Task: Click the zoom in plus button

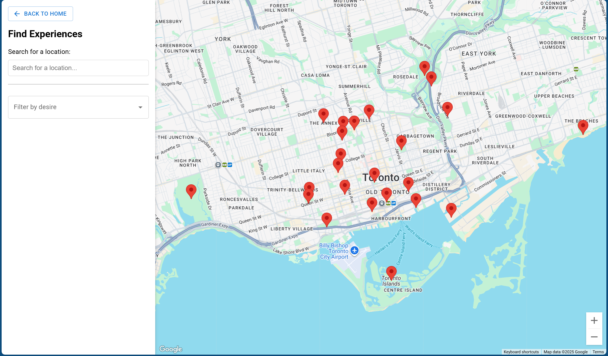Action: 594,320
